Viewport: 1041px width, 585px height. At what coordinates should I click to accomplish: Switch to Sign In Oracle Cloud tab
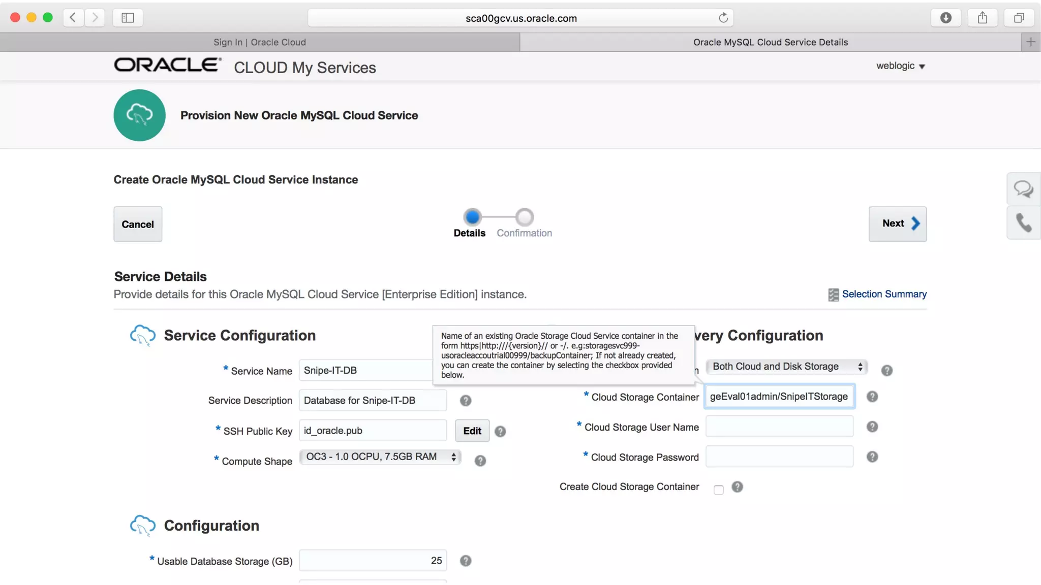(260, 42)
